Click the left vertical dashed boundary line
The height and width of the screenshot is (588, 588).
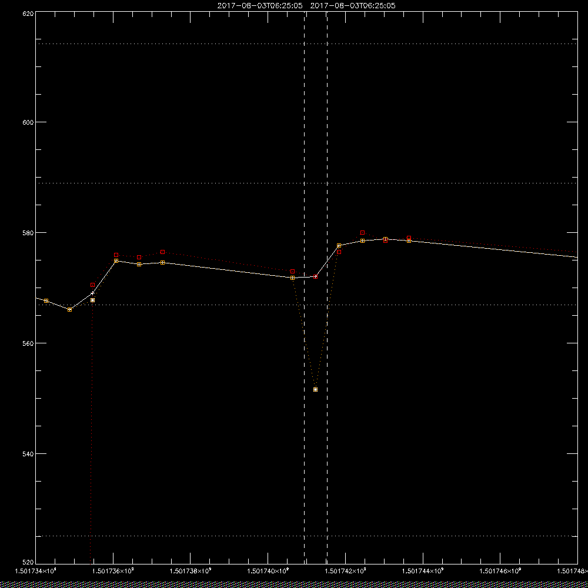point(304,287)
